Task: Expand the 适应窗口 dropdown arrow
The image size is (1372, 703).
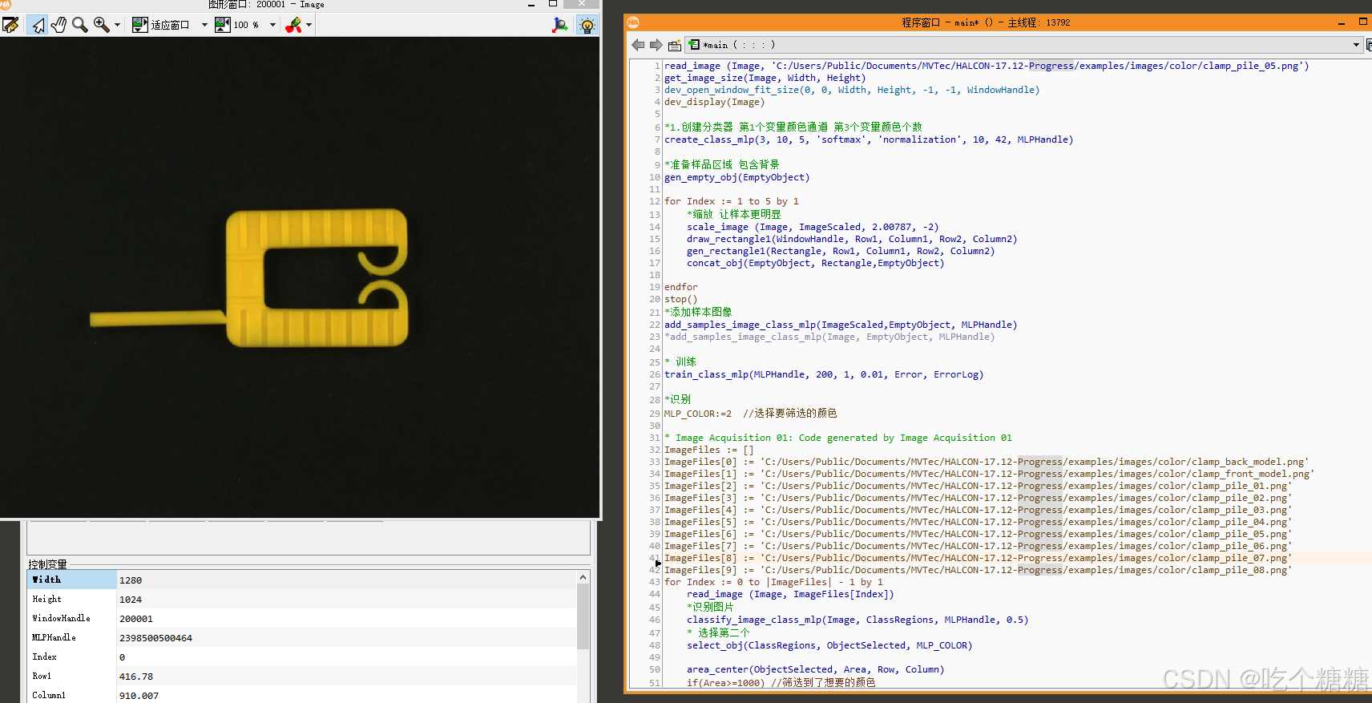Action: click(204, 25)
